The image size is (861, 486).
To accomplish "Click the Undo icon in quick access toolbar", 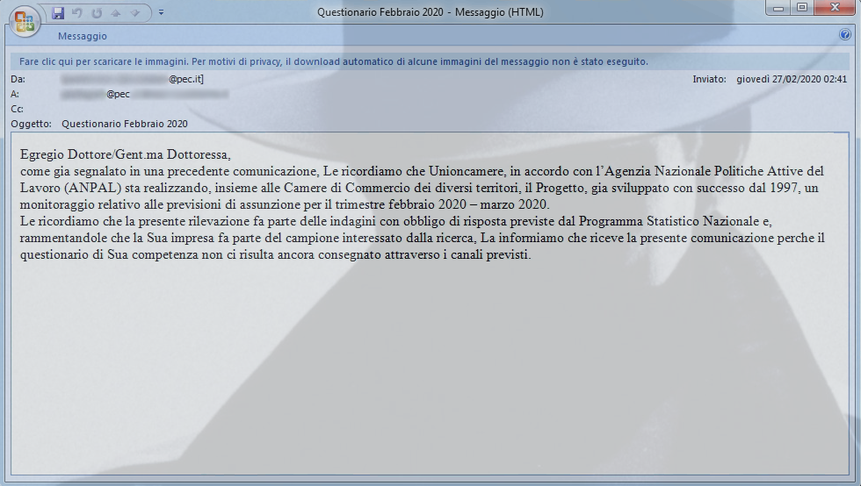I will pyautogui.click(x=77, y=12).
